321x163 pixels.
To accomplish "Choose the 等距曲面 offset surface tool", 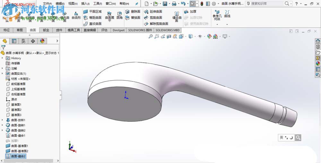I will click(92, 18).
